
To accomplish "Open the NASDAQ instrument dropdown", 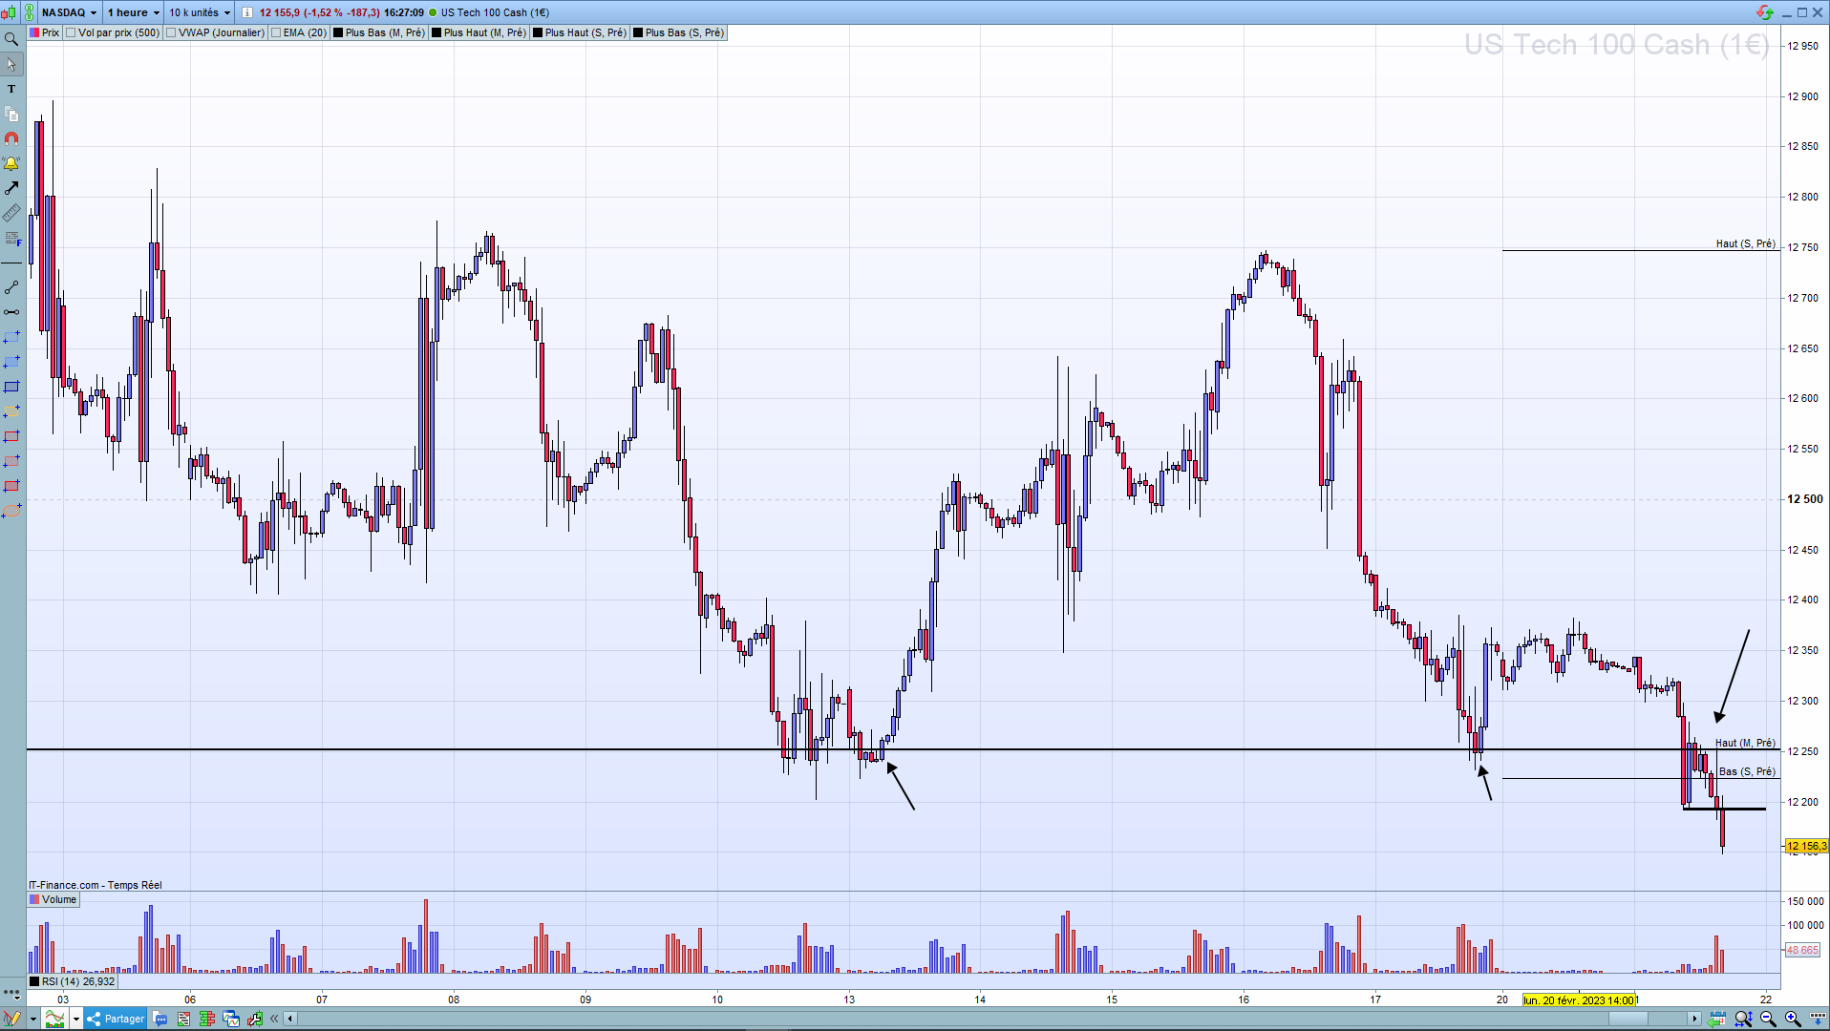I will (x=69, y=12).
